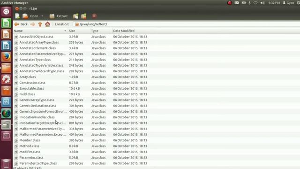Stop the current operation icon
The image size is (300, 169).
[94, 16]
